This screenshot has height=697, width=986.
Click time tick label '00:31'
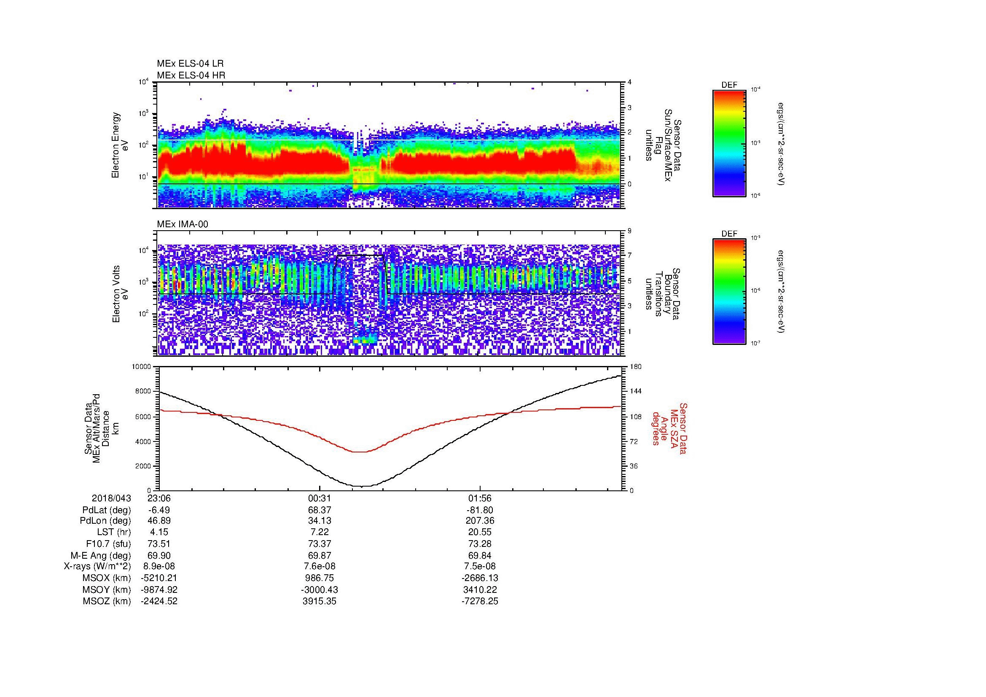coord(320,498)
